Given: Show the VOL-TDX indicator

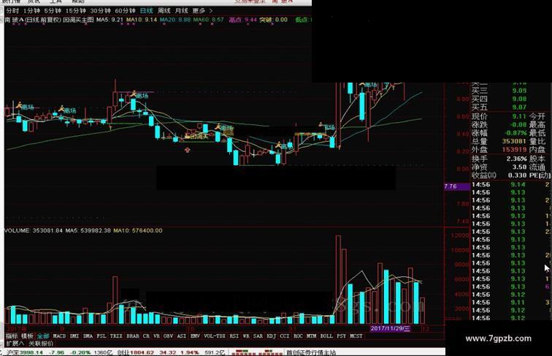Looking at the screenshot, I should (x=215, y=336).
